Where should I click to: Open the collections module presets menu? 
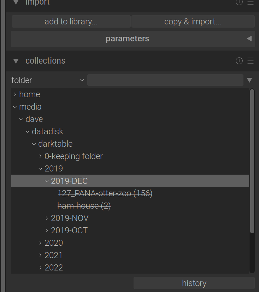tap(251, 61)
